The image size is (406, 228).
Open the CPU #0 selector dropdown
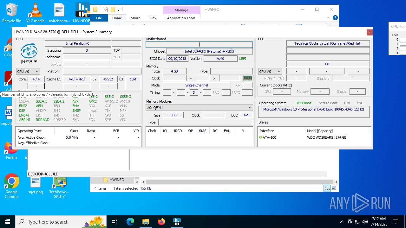tap(28, 72)
